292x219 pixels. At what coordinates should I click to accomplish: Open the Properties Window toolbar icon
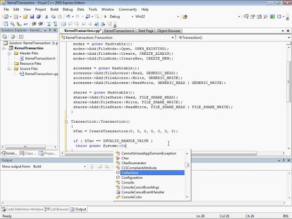252,16
